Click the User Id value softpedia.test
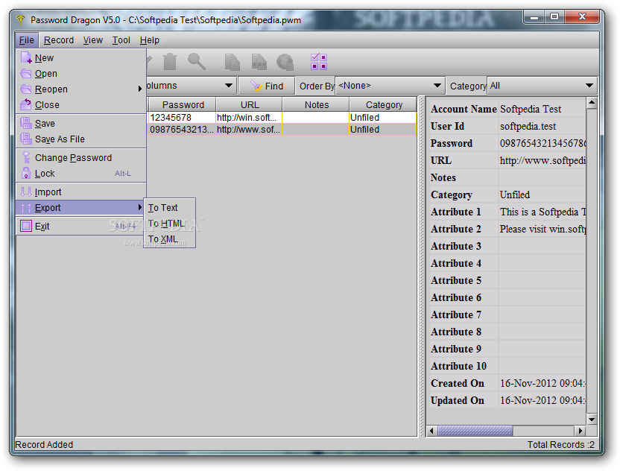 [528, 126]
